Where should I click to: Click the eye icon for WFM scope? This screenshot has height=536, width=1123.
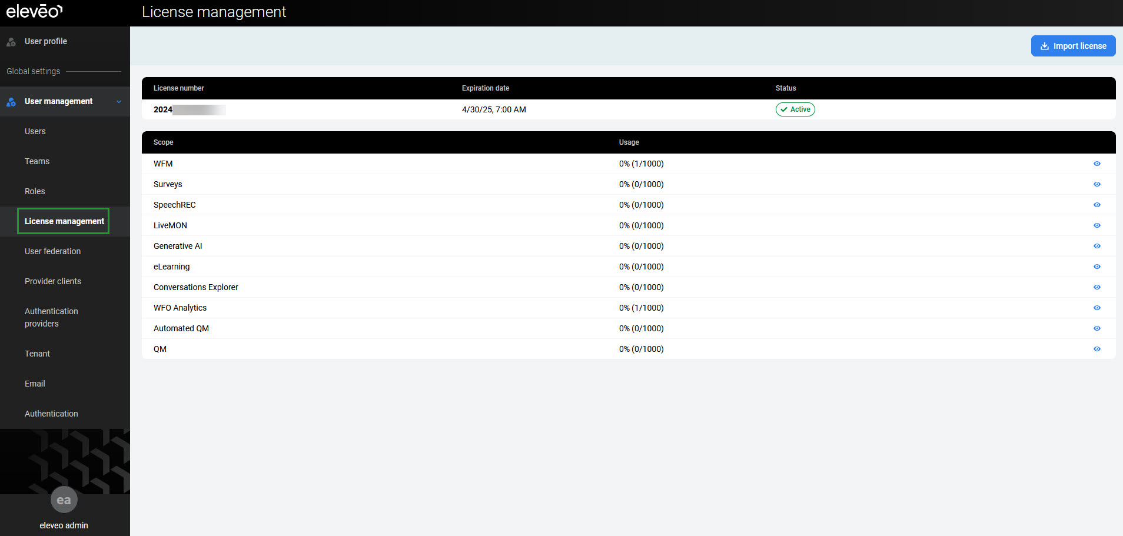(x=1097, y=164)
